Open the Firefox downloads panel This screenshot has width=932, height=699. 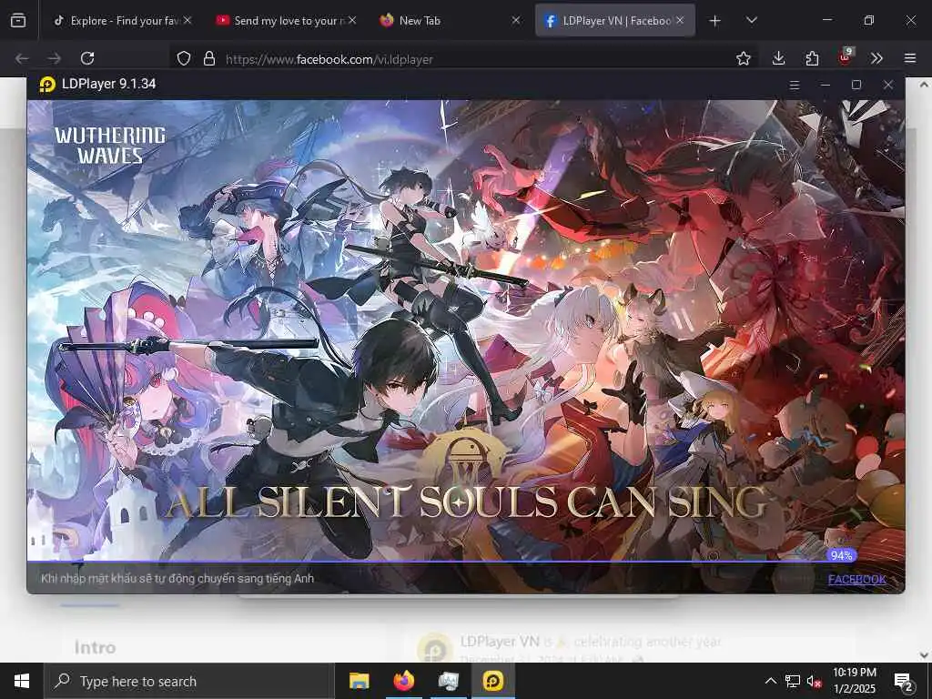coord(779,58)
